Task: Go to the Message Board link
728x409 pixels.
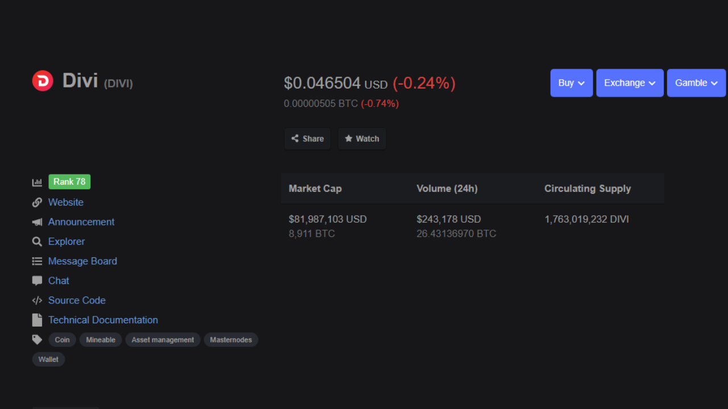Action: pos(82,261)
